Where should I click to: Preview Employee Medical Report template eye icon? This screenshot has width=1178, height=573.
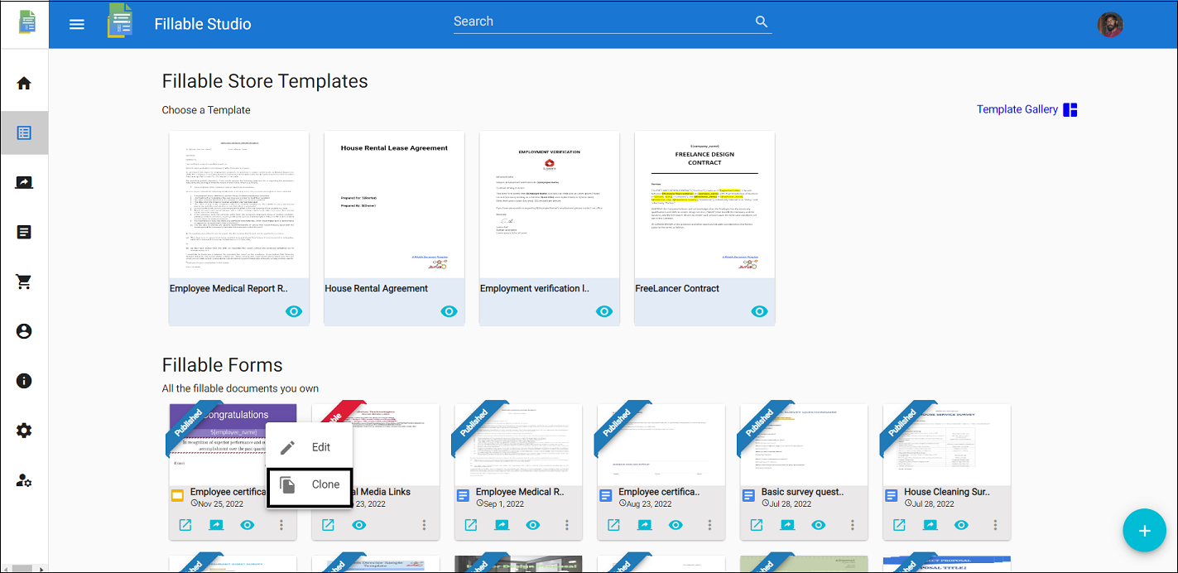(294, 311)
